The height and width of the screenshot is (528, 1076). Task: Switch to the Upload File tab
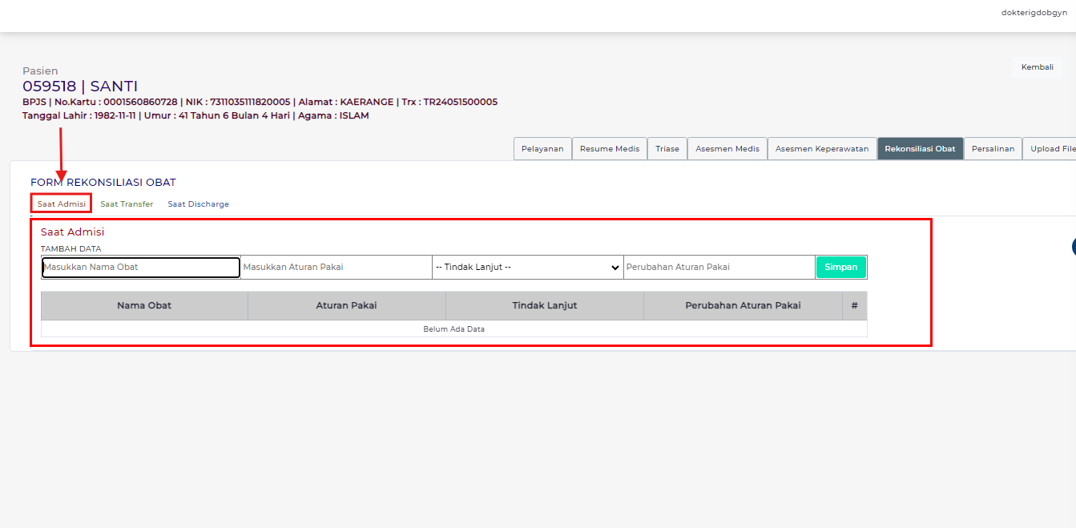1052,149
